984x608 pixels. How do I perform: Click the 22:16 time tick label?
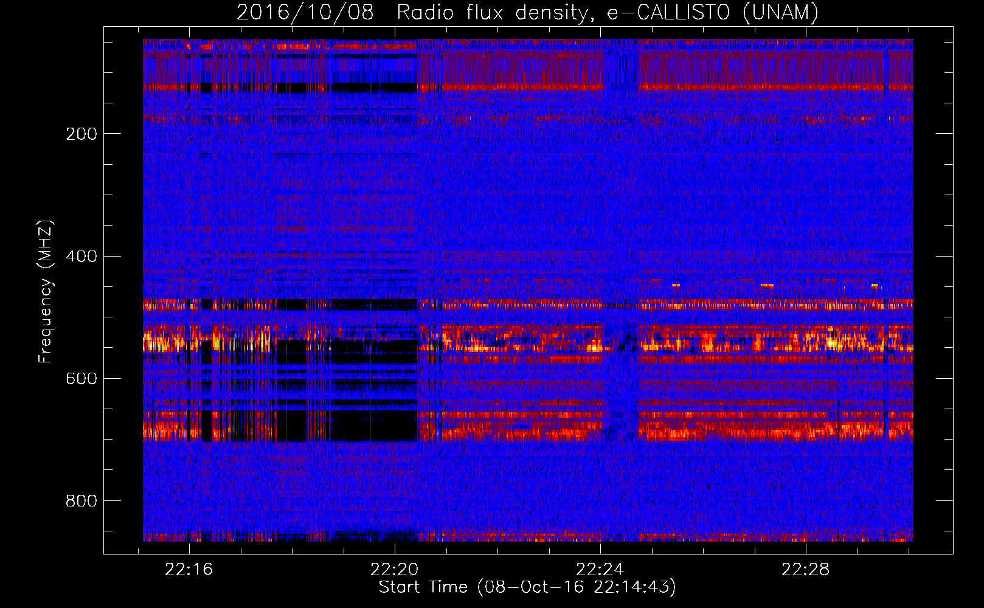point(189,570)
